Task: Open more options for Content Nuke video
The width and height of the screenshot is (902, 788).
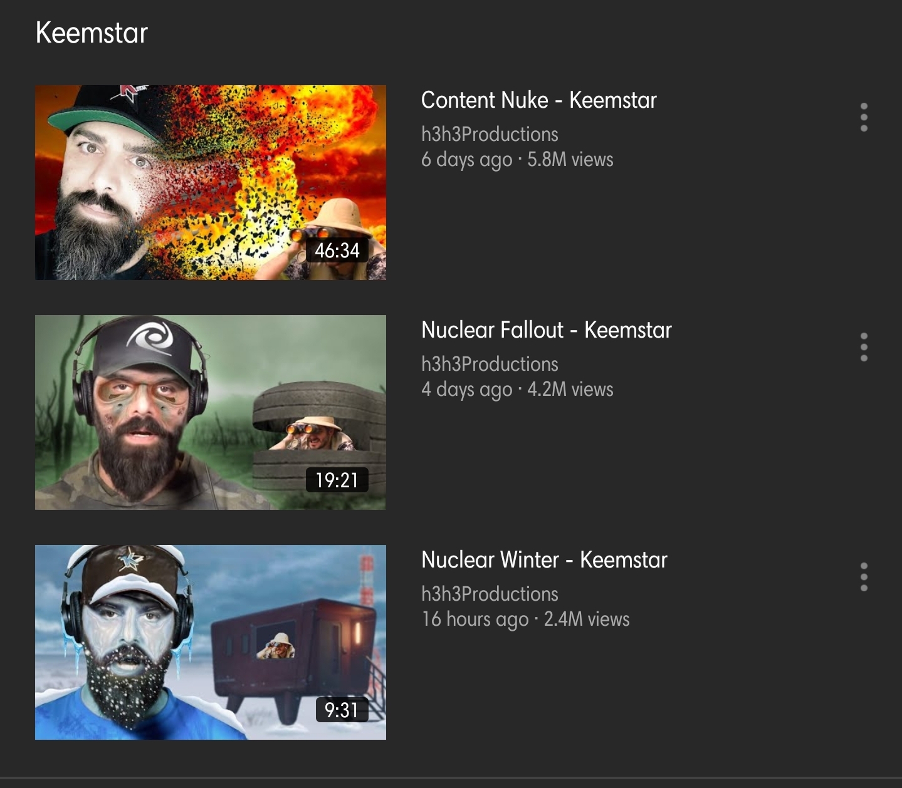Action: [x=864, y=117]
